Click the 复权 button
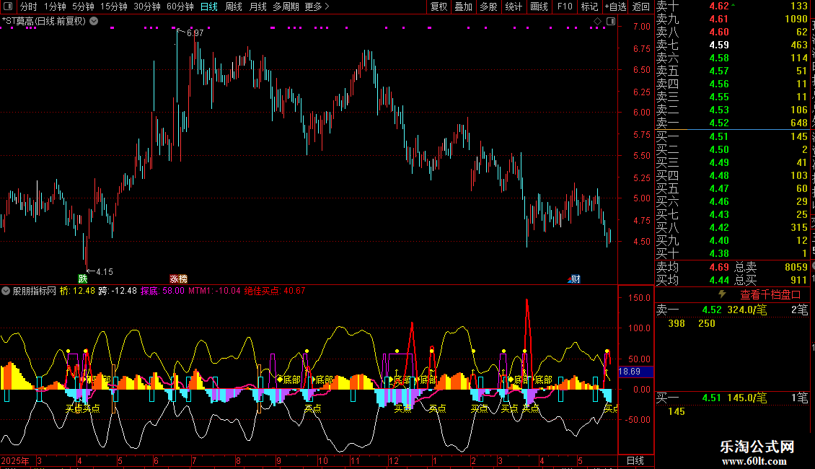The height and width of the screenshot is (469, 815). point(439,6)
